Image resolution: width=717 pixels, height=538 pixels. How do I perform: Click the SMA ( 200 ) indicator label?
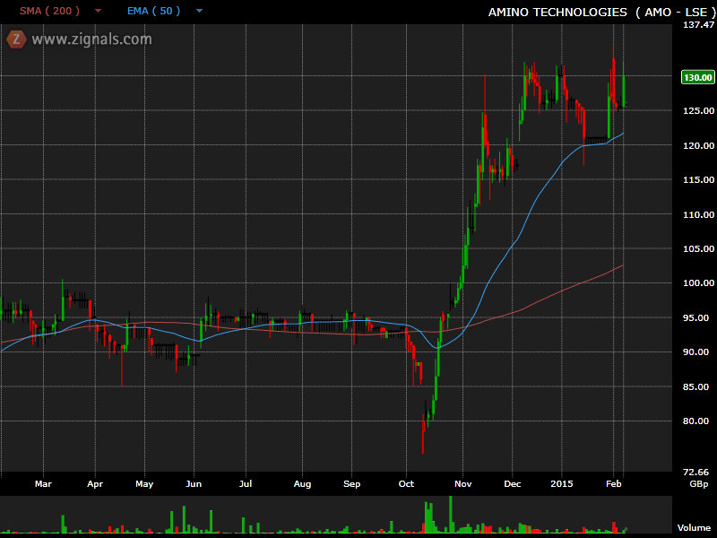click(50, 12)
